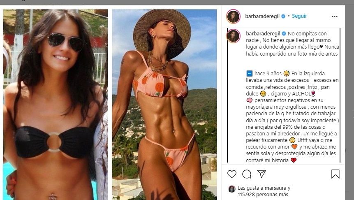
Task: Select the left photo with the black bikini
Action: point(56,105)
